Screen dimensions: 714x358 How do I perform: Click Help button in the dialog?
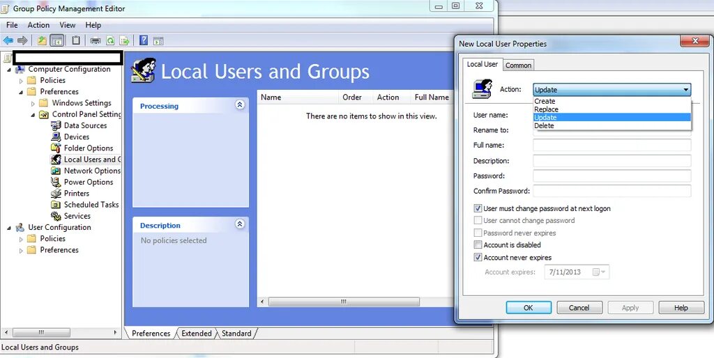(681, 308)
